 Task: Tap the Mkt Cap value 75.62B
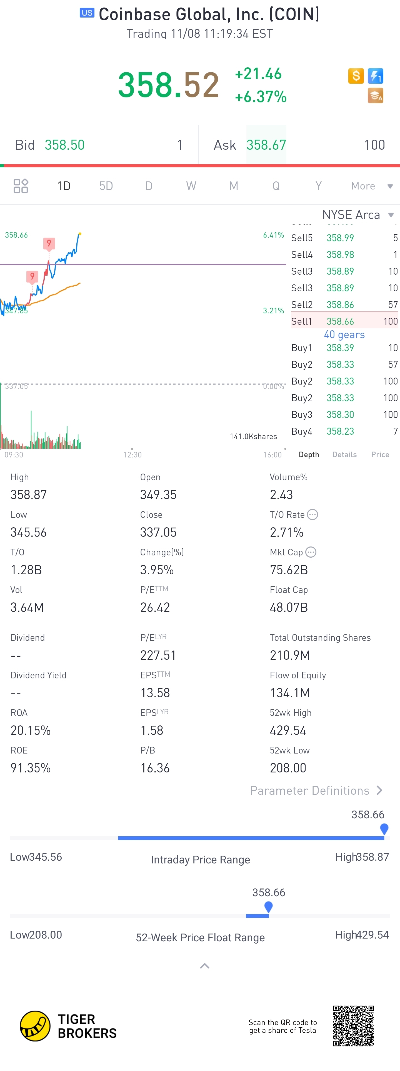pyautogui.click(x=289, y=570)
